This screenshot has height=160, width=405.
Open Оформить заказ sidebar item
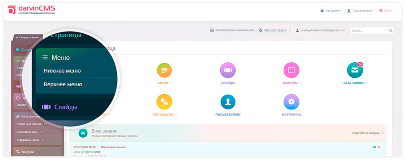[x=29, y=140]
